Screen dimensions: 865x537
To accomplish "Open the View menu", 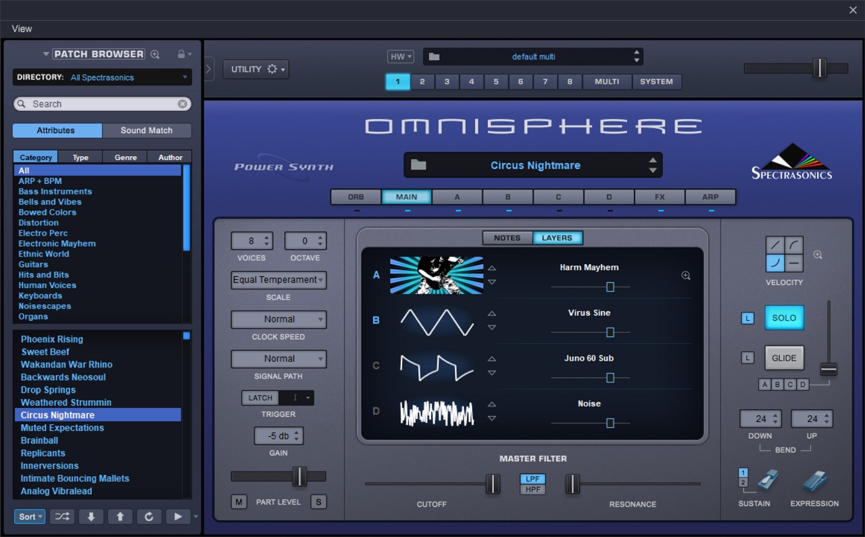I will (22, 28).
